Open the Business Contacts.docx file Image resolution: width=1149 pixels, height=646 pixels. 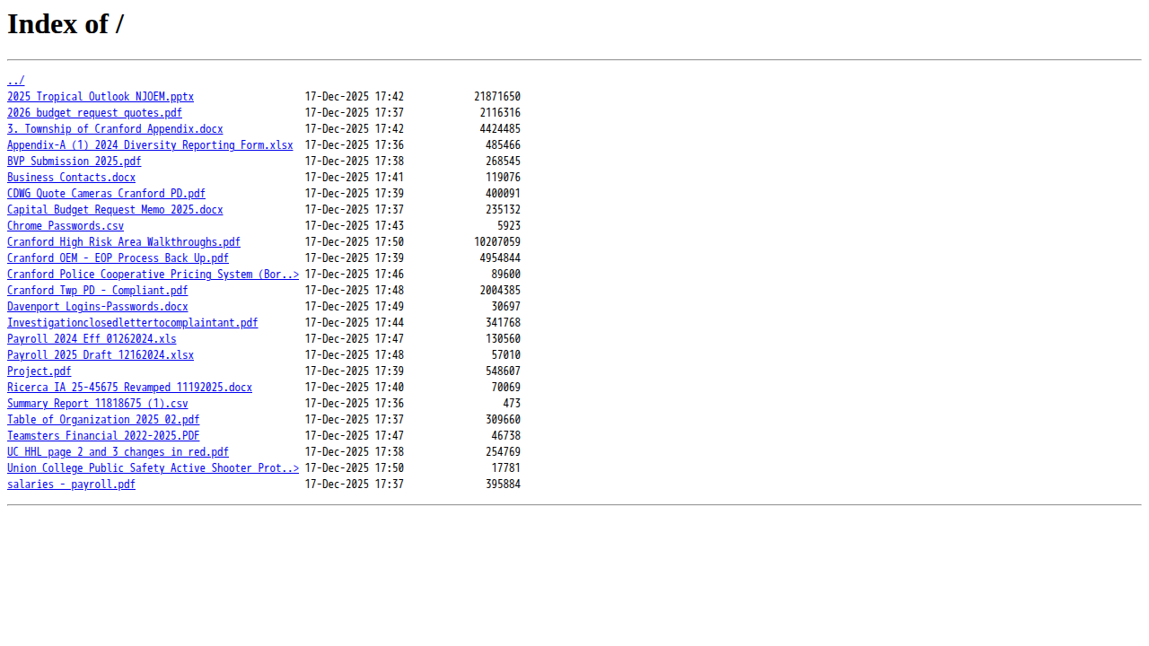(71, 178)
